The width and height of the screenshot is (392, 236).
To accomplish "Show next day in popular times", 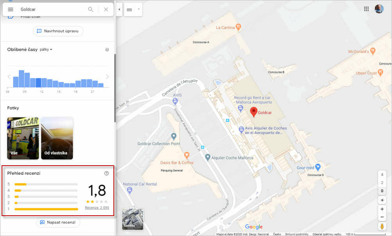I will pyautogui.click(x=107, y=77).
